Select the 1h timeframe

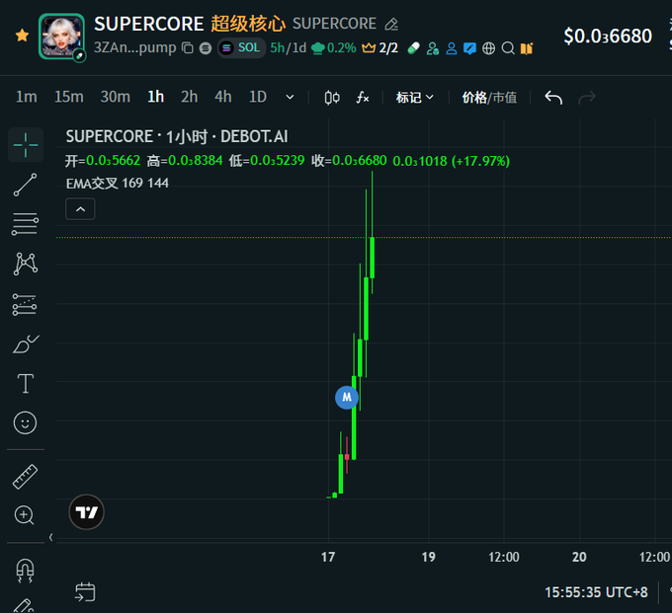coord(155,97)
